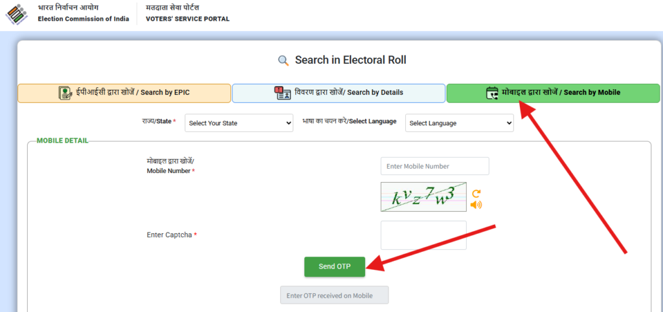Click the magnifier icon beside Search in Electoral Roll

(x=283, y=61)
